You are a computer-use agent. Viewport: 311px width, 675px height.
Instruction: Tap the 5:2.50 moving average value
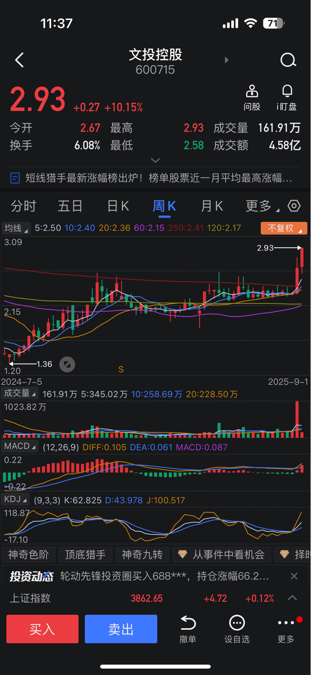[48, 228]
